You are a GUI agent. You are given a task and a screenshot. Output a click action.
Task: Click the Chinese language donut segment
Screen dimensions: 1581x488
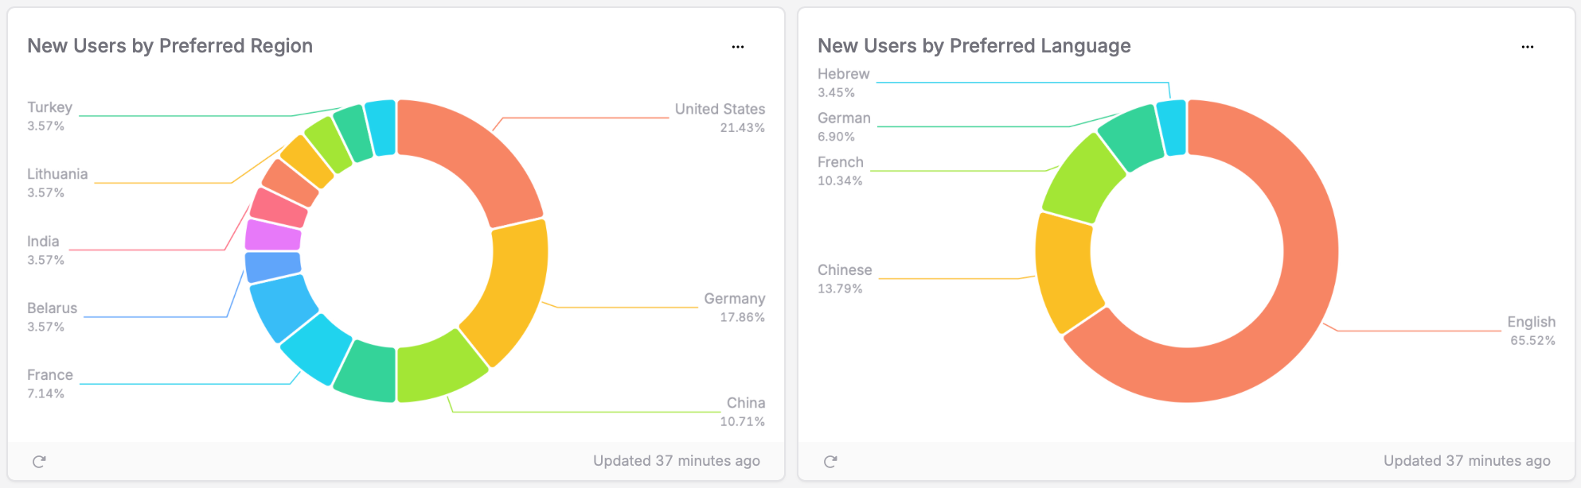pyautogui.click(x=1065, y=269)
